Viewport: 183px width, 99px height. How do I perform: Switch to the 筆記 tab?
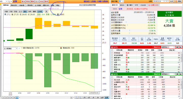(x=58, y=5)
